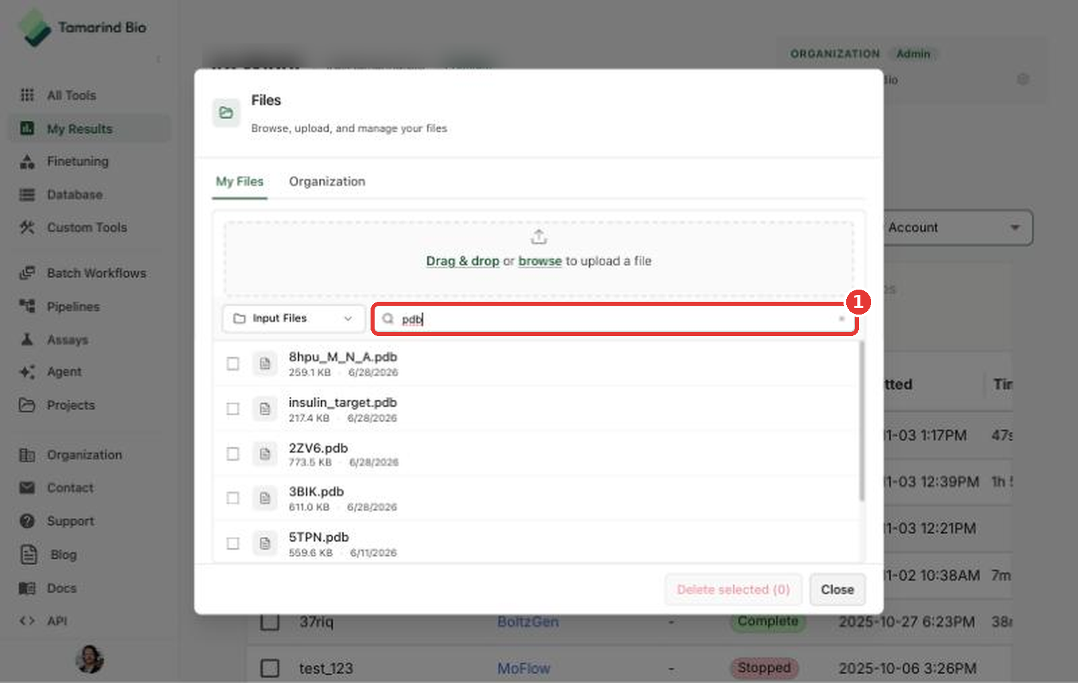Click the API code brackets icon
This screenshot has height=683, width=1078.
(x=27, y=621)
